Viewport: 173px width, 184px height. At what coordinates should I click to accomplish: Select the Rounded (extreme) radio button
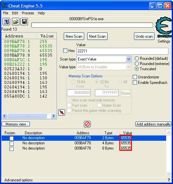pos(137,64)
